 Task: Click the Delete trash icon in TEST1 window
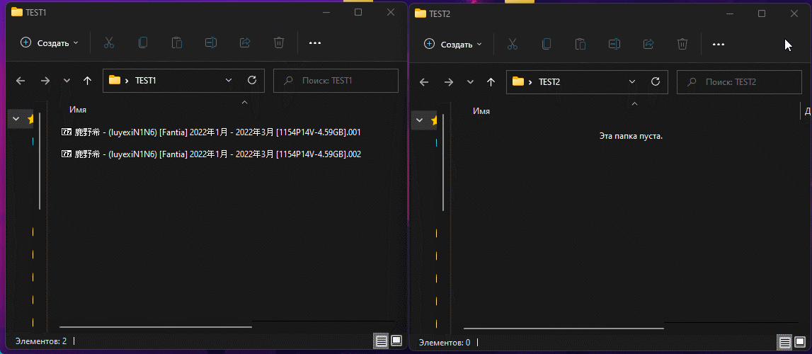click(279, 43)
